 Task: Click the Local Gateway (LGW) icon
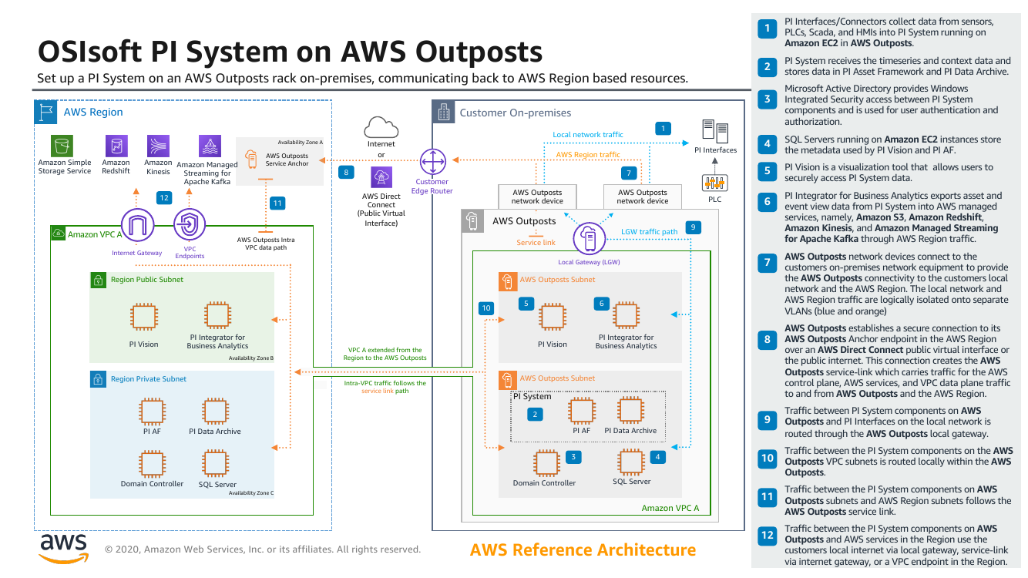[x=589, y=238]
